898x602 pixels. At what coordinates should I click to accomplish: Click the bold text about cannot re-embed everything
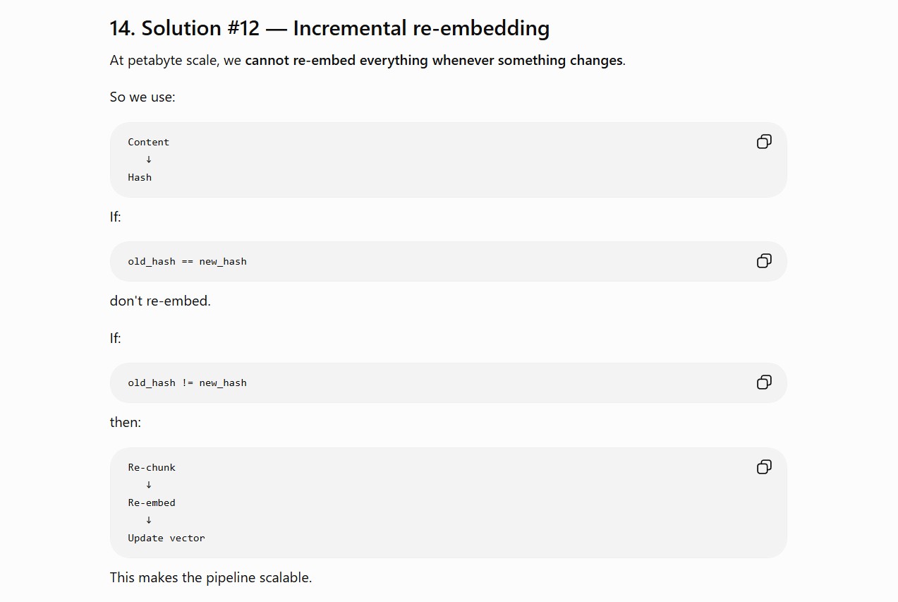tap(434, 61)
